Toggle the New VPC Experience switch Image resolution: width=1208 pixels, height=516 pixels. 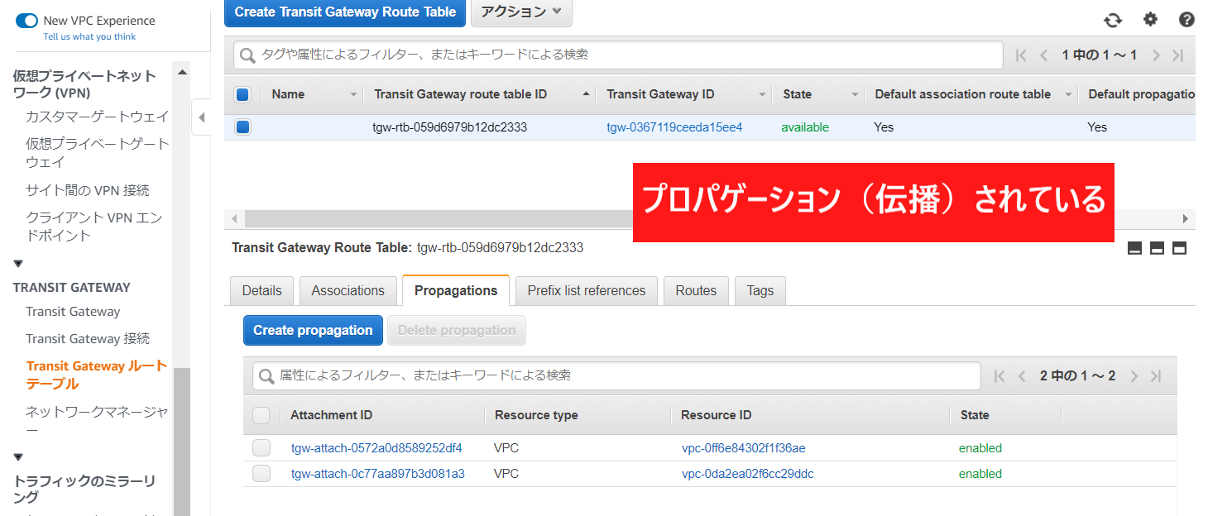[x=26, y=21]
